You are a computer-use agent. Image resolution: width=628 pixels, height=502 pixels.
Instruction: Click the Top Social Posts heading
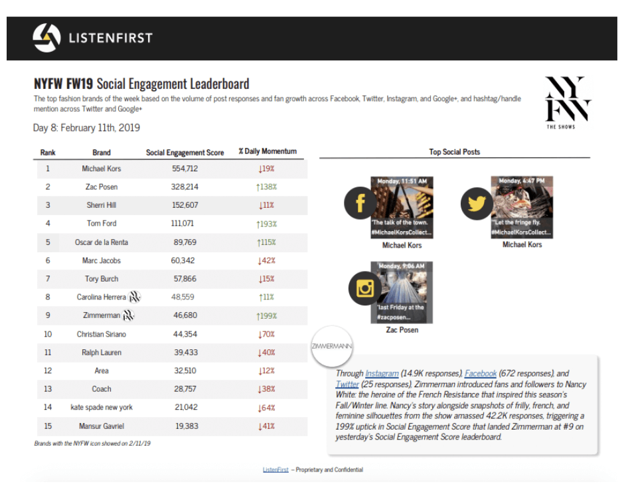click(x=455, y=152)
